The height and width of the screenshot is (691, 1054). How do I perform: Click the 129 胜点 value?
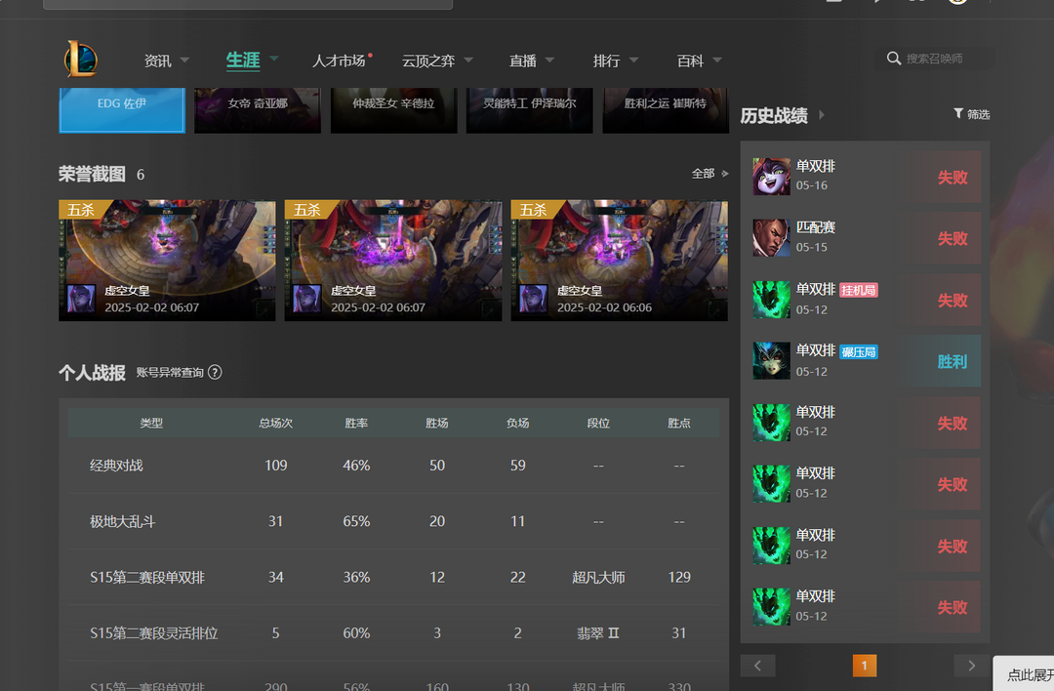tap(679, 577)
